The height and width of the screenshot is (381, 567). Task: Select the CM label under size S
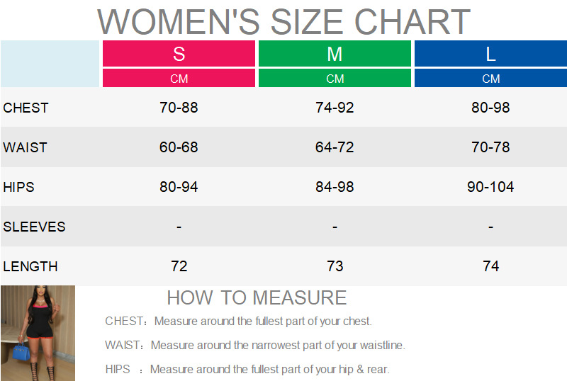click(x=179, y=79)
